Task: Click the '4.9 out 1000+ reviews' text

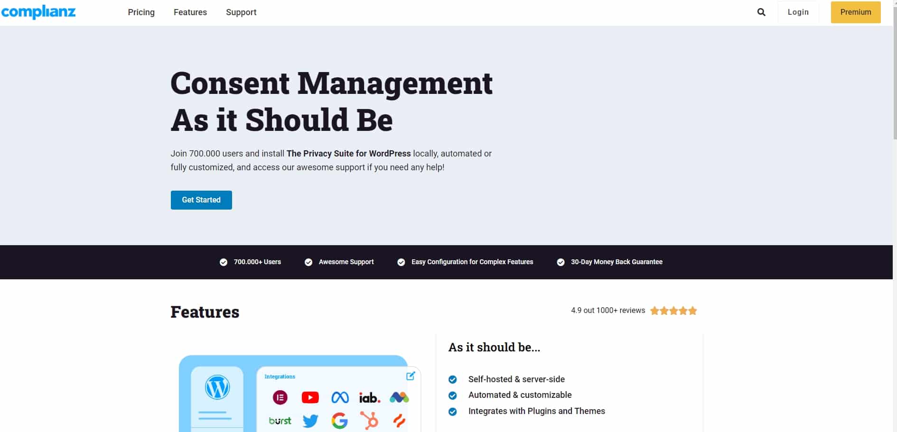Action: (608, 311)
